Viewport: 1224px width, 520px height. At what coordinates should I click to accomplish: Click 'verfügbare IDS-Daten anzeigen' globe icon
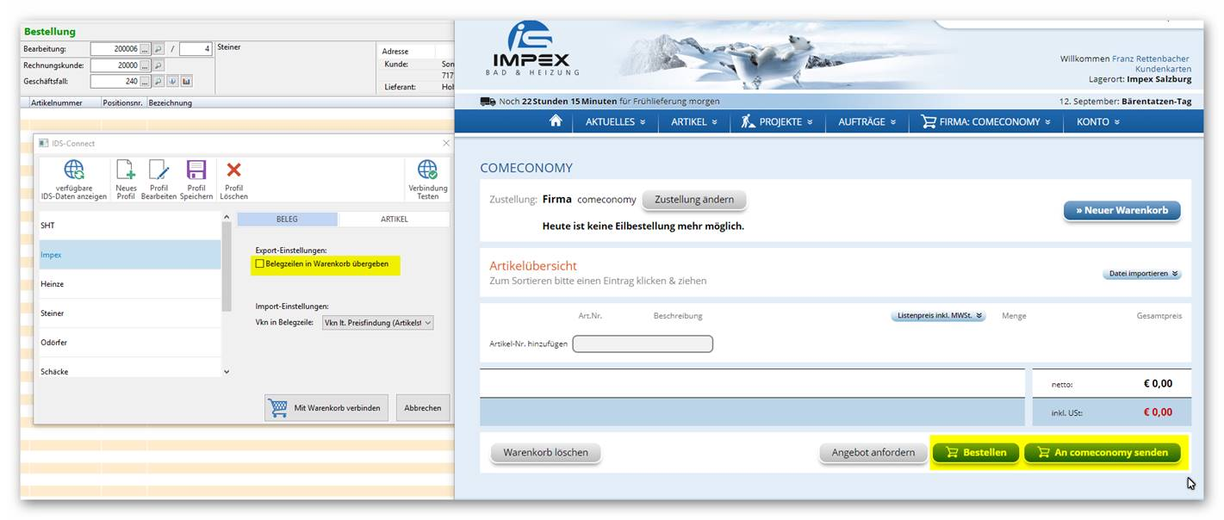[x=74, y=170]
